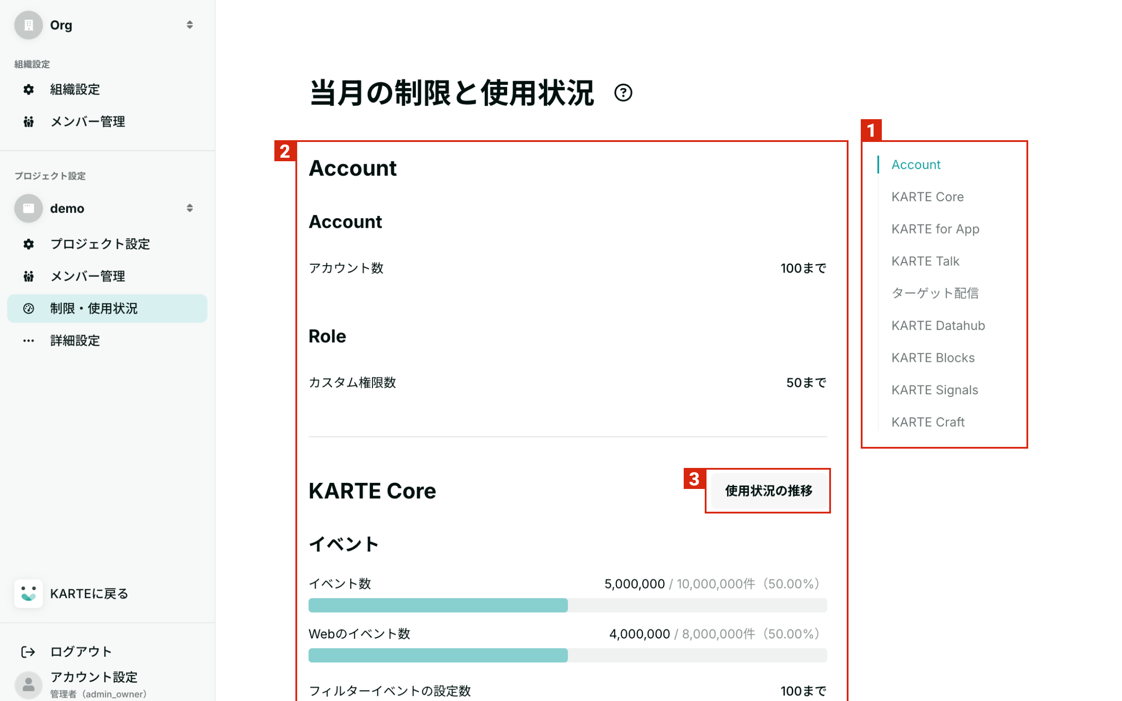This screenshot has width=1122, height=701.
Task: Click the demo project avatar icon
Action: tap(28, 208)
